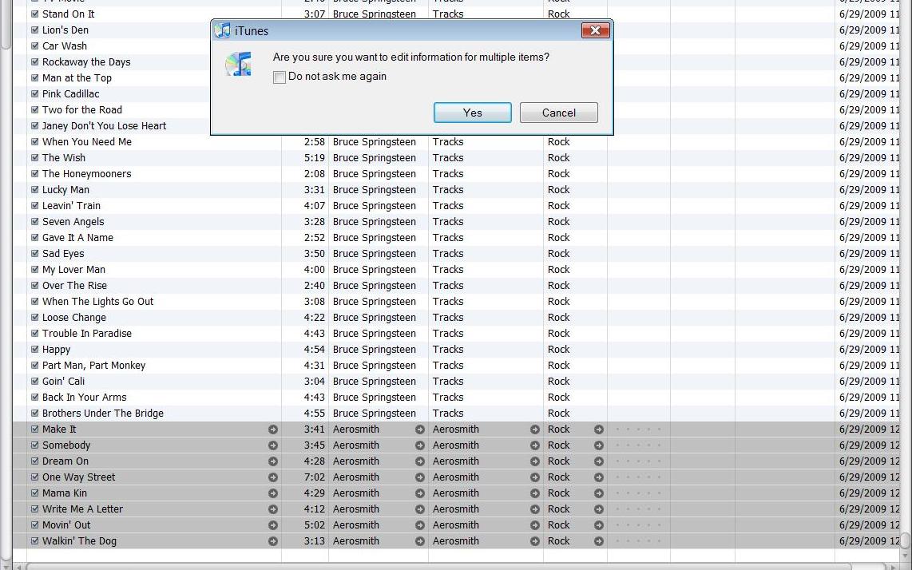Screen dimensions: 912x570
Task: Confirm editing with the Yes button
Action: click(x=472, y=113)
